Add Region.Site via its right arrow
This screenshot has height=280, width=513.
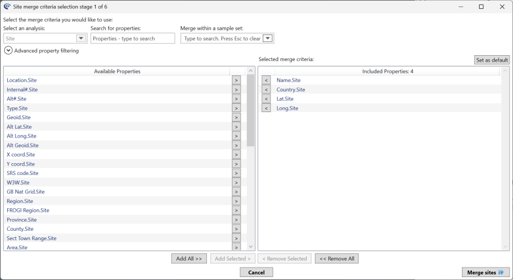click(236, 201)
